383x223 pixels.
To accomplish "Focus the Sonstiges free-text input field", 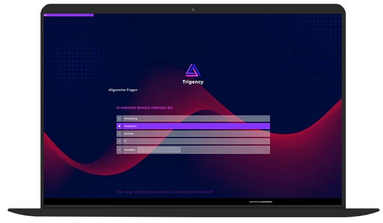I will tap(159, 149).
